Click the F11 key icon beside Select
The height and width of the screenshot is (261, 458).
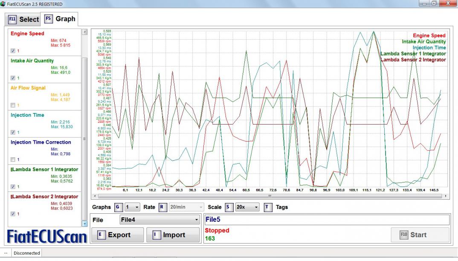[12, 20]
